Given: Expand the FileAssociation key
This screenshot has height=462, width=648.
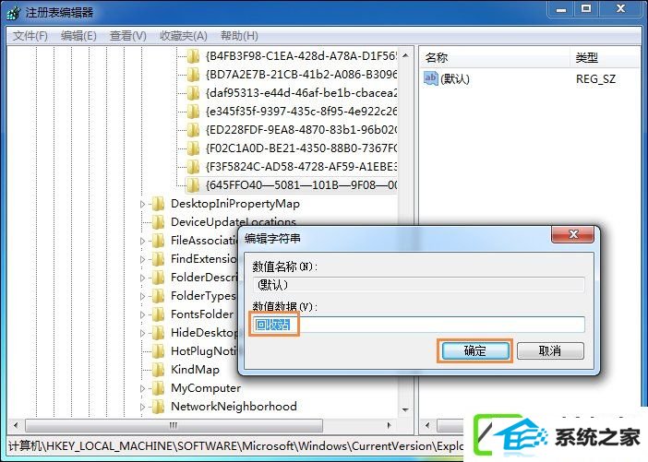Looking at the screenshot, I should (142, 241).
